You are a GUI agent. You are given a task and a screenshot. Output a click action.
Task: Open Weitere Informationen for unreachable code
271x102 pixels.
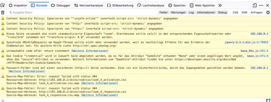coord(90,51)
